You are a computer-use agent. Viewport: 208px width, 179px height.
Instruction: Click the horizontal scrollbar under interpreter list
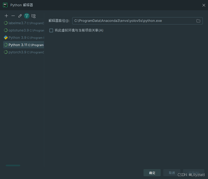point(13,165)
